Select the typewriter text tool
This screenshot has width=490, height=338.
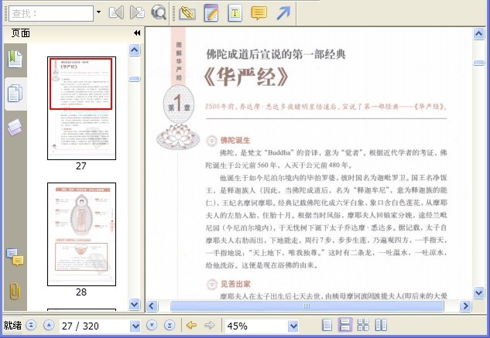coord(235,13)
